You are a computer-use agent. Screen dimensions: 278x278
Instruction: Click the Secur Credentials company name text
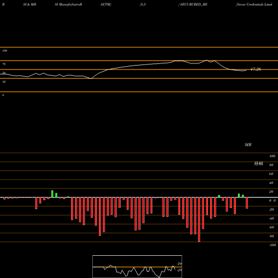click(254, 4)
